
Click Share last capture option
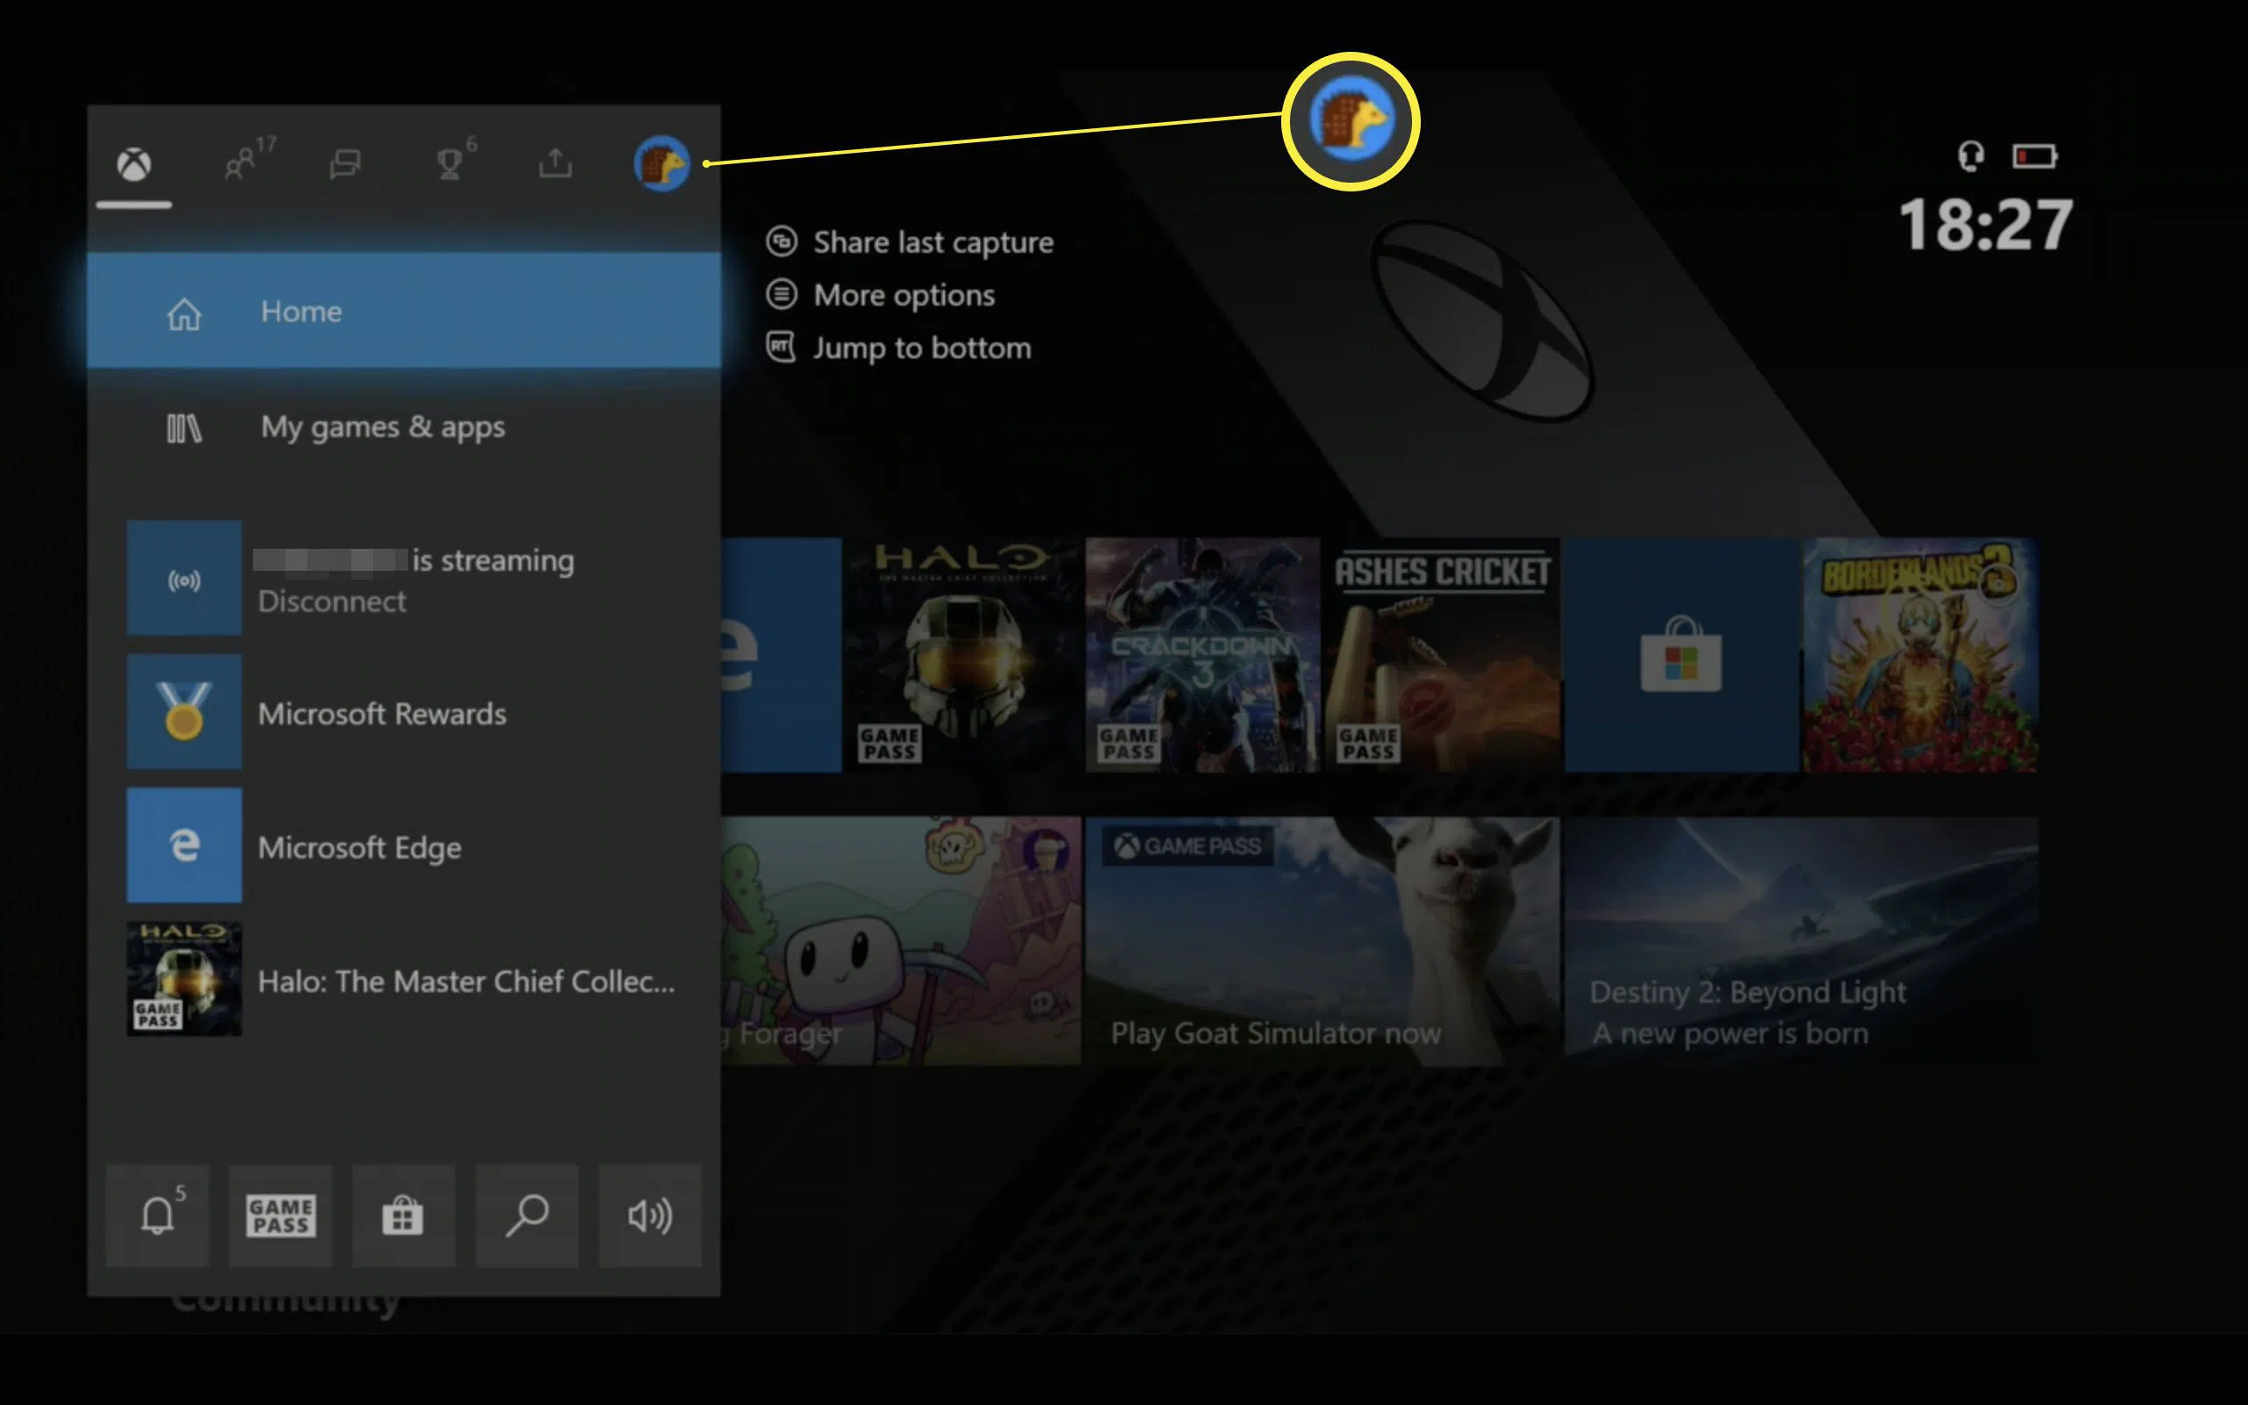click(x=931, y=241)
